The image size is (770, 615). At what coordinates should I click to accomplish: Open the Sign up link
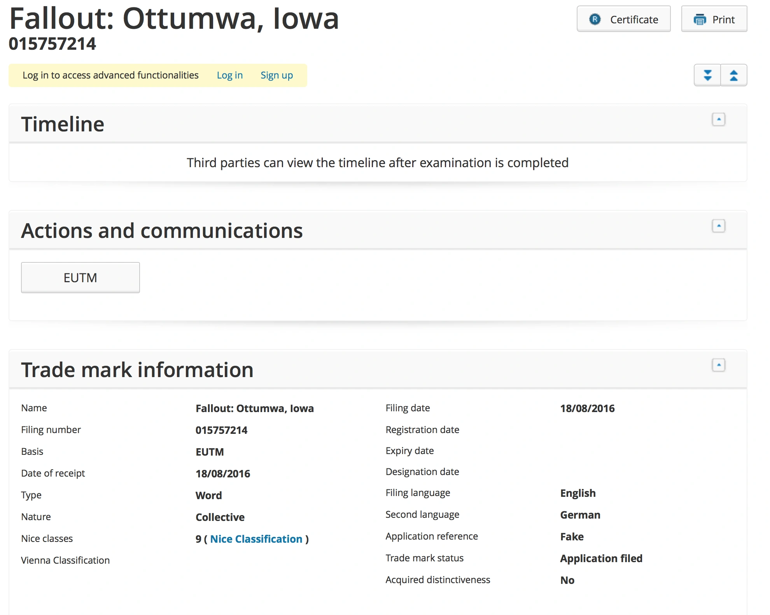(x=276, y=75)
